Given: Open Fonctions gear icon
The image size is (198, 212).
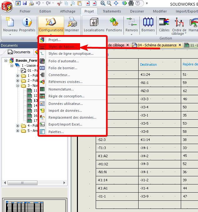Looking at the screenshot, I should click(114, 22).
